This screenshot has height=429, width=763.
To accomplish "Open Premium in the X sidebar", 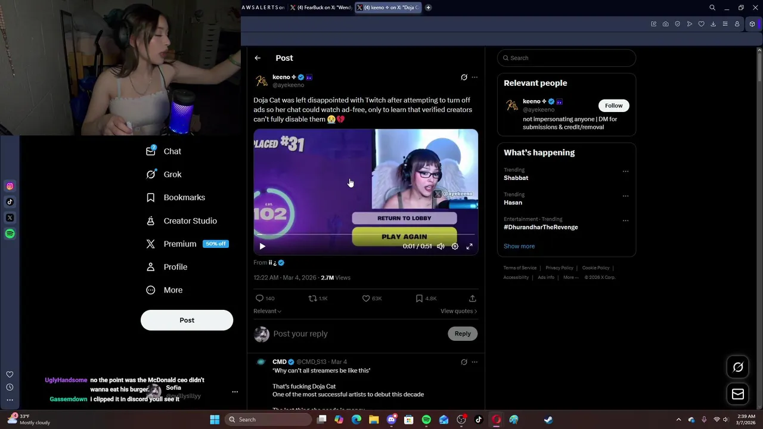I will [x=188, y=244].
